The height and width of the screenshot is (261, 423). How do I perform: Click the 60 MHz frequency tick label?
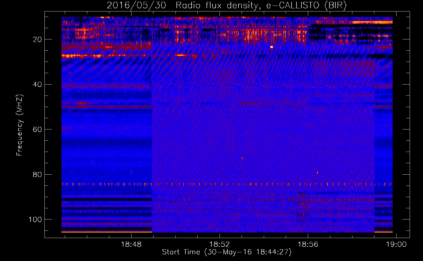(x=37, y=129)
